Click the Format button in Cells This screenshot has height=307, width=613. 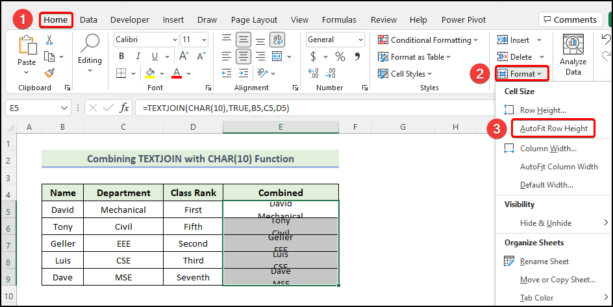(522, 73)
